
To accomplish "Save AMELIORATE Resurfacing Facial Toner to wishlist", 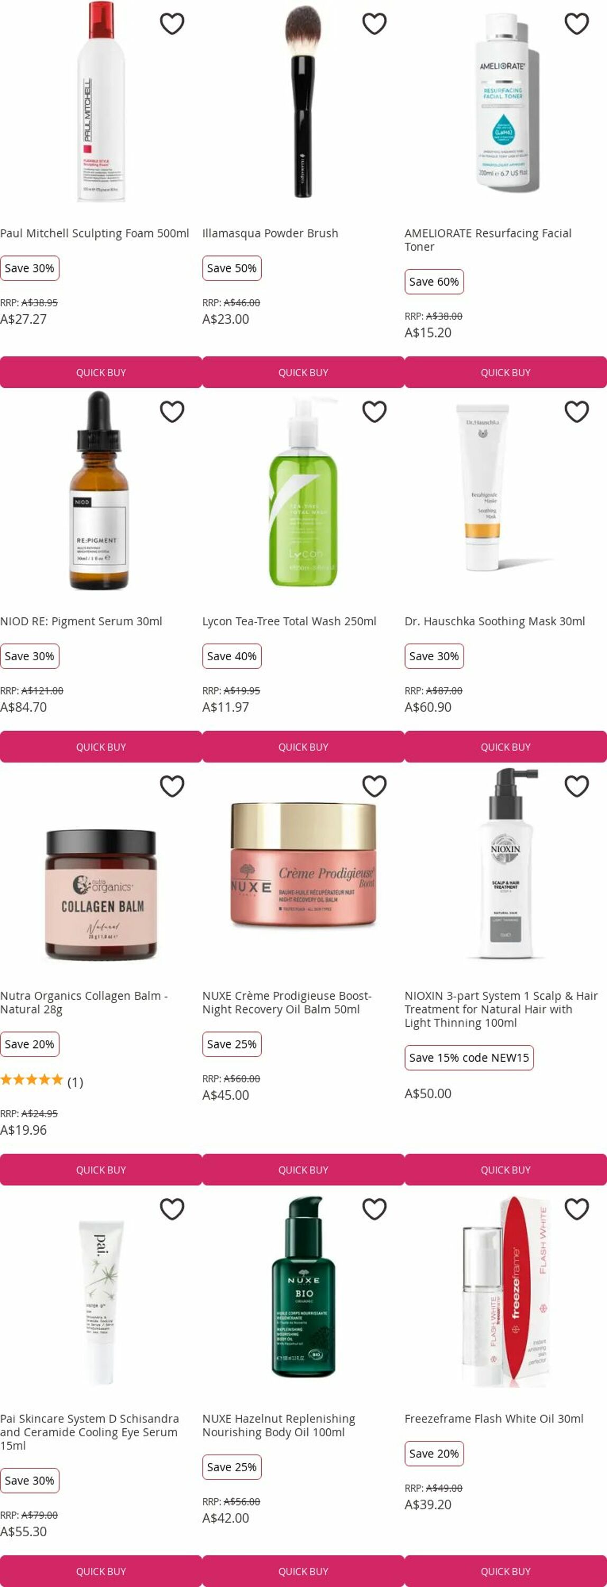I will click(577, 24).
